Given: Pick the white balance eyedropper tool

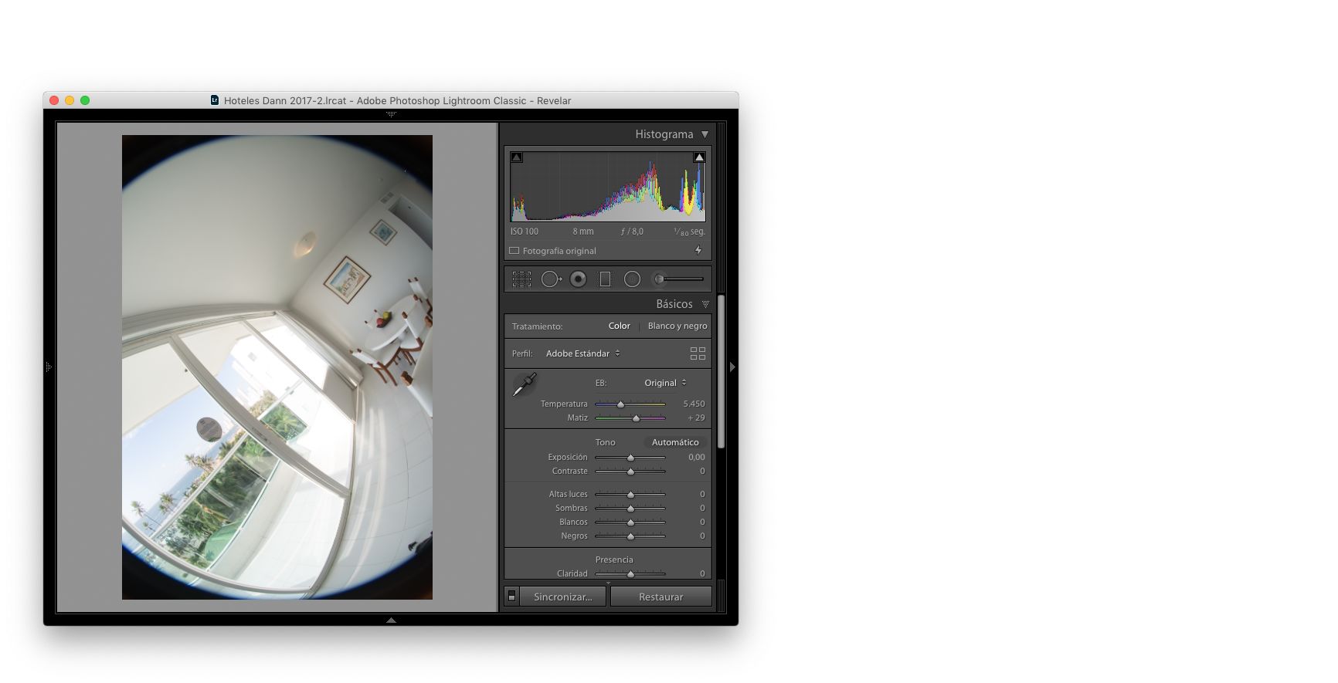Looking at the screenshot, I should click(525, 384).
